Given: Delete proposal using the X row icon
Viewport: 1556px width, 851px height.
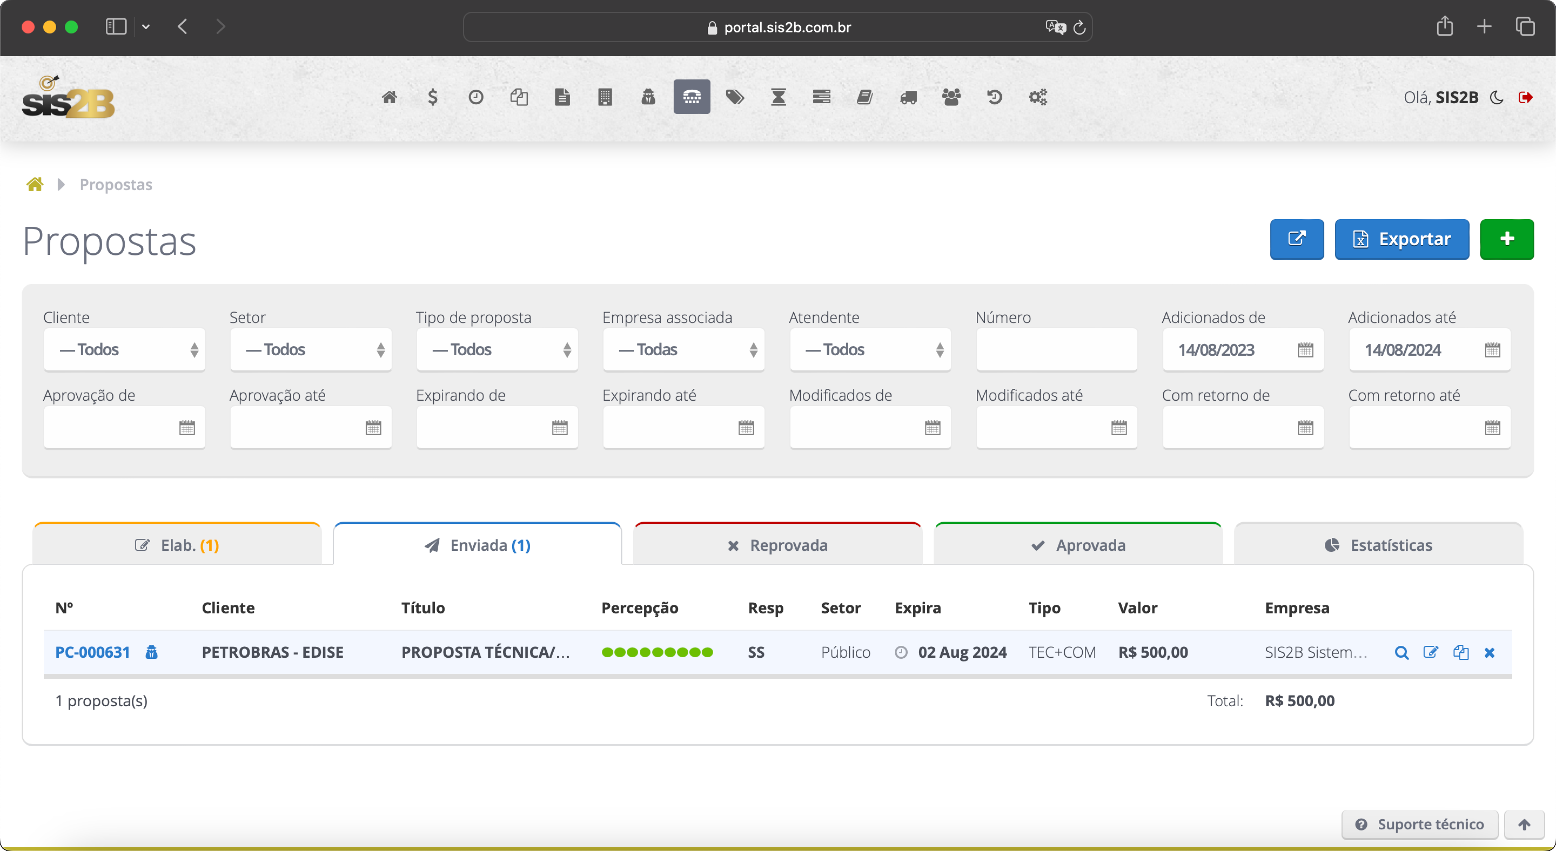Looking at the screenshot, I should 1489,652.
